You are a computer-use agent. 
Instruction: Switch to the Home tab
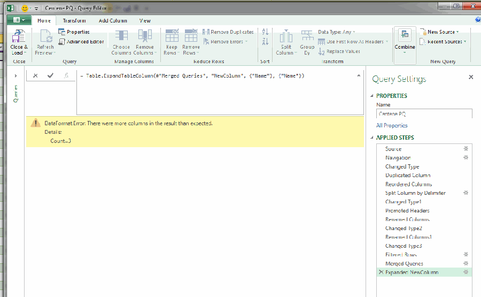tap(44, 20)
